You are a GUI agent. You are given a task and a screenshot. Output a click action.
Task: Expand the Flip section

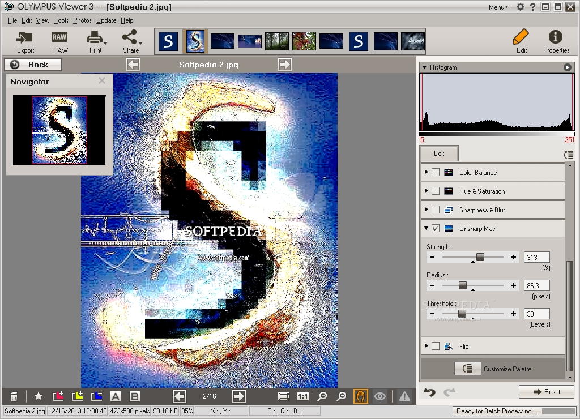tap(426, 346)
